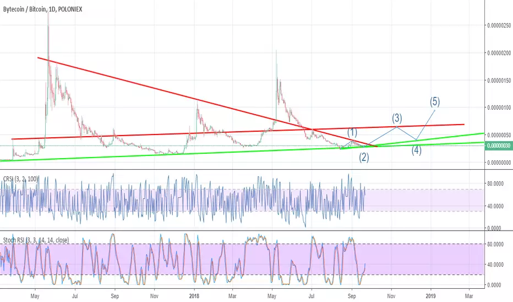Screen dimensions: 513x302
Task: Click the Jul label just after 2018
Action: [x=312, y=296]
